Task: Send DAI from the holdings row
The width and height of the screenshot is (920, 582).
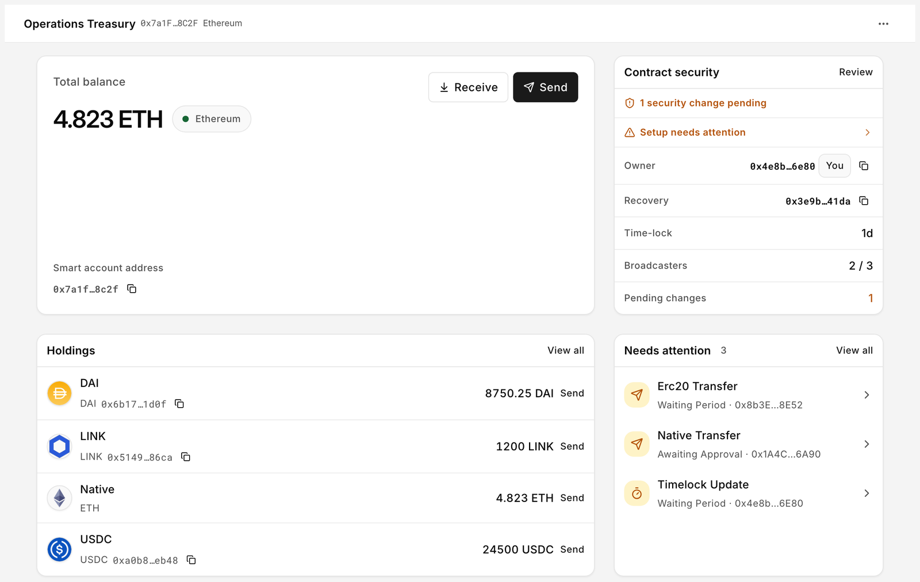Action: pyautogui.click(x=572, y=393)
